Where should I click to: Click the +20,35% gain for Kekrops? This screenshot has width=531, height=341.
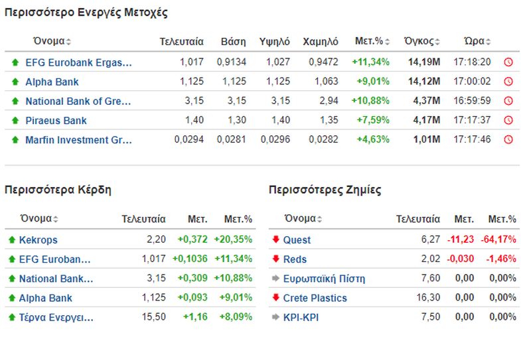click(233, 239)
